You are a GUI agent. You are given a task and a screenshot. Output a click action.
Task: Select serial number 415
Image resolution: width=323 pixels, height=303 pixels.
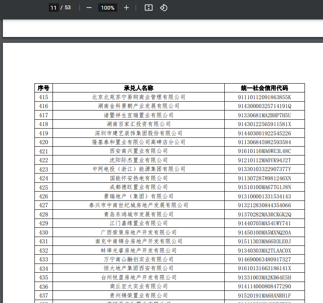(x=43, y=97)
